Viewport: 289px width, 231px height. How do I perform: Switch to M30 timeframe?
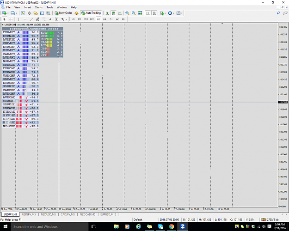(x=92, y=19)
